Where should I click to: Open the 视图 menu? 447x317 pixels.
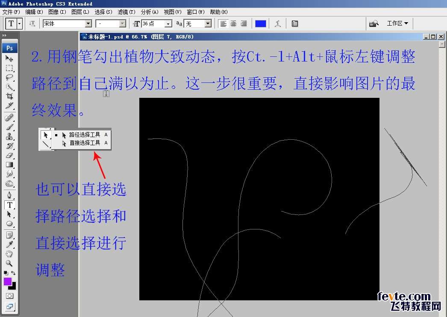coord(173,12)
